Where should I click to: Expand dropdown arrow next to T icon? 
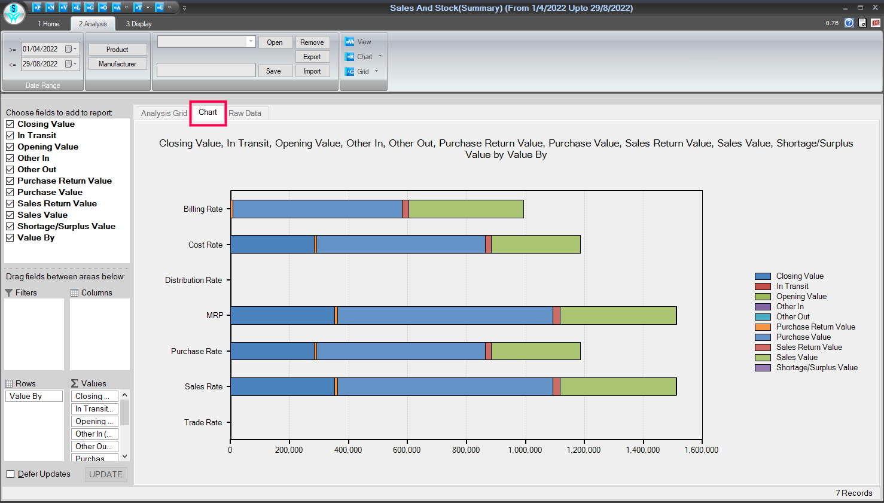pyautogui.click(x=148, y=8)
